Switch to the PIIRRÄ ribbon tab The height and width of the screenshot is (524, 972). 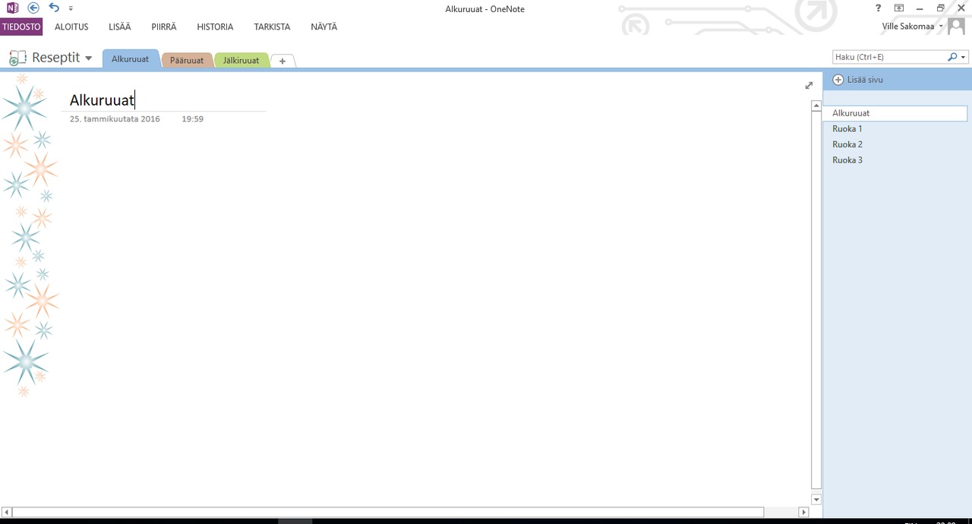click(164, 27)
